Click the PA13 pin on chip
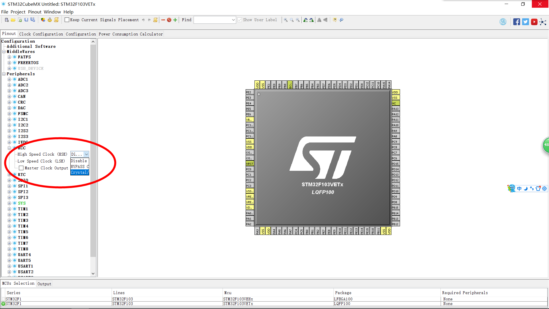 pos(396,109)
